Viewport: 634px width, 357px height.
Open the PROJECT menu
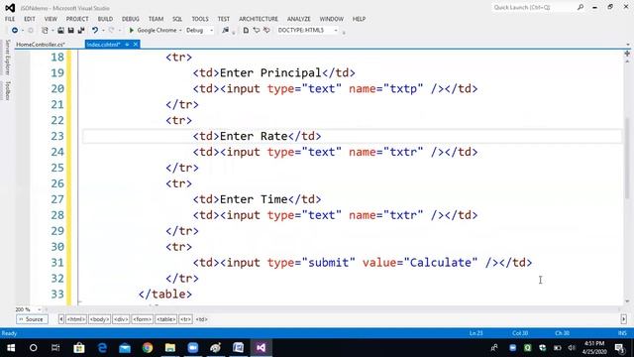pyautogui.click(x=77, y=19)
